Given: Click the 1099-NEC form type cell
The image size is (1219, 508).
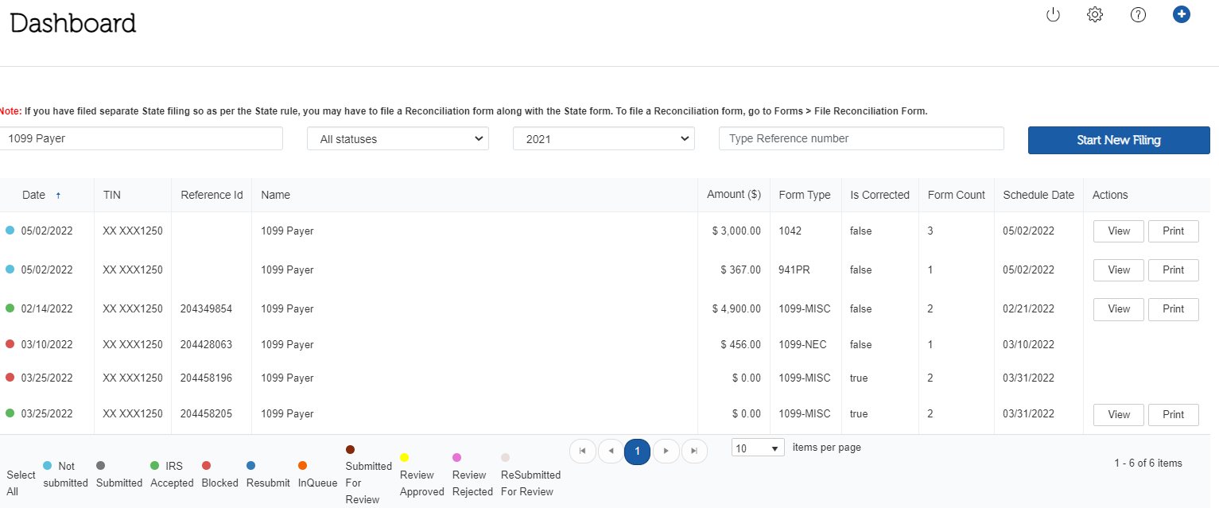Looking at the screenshot, I should tap(802, 345).
